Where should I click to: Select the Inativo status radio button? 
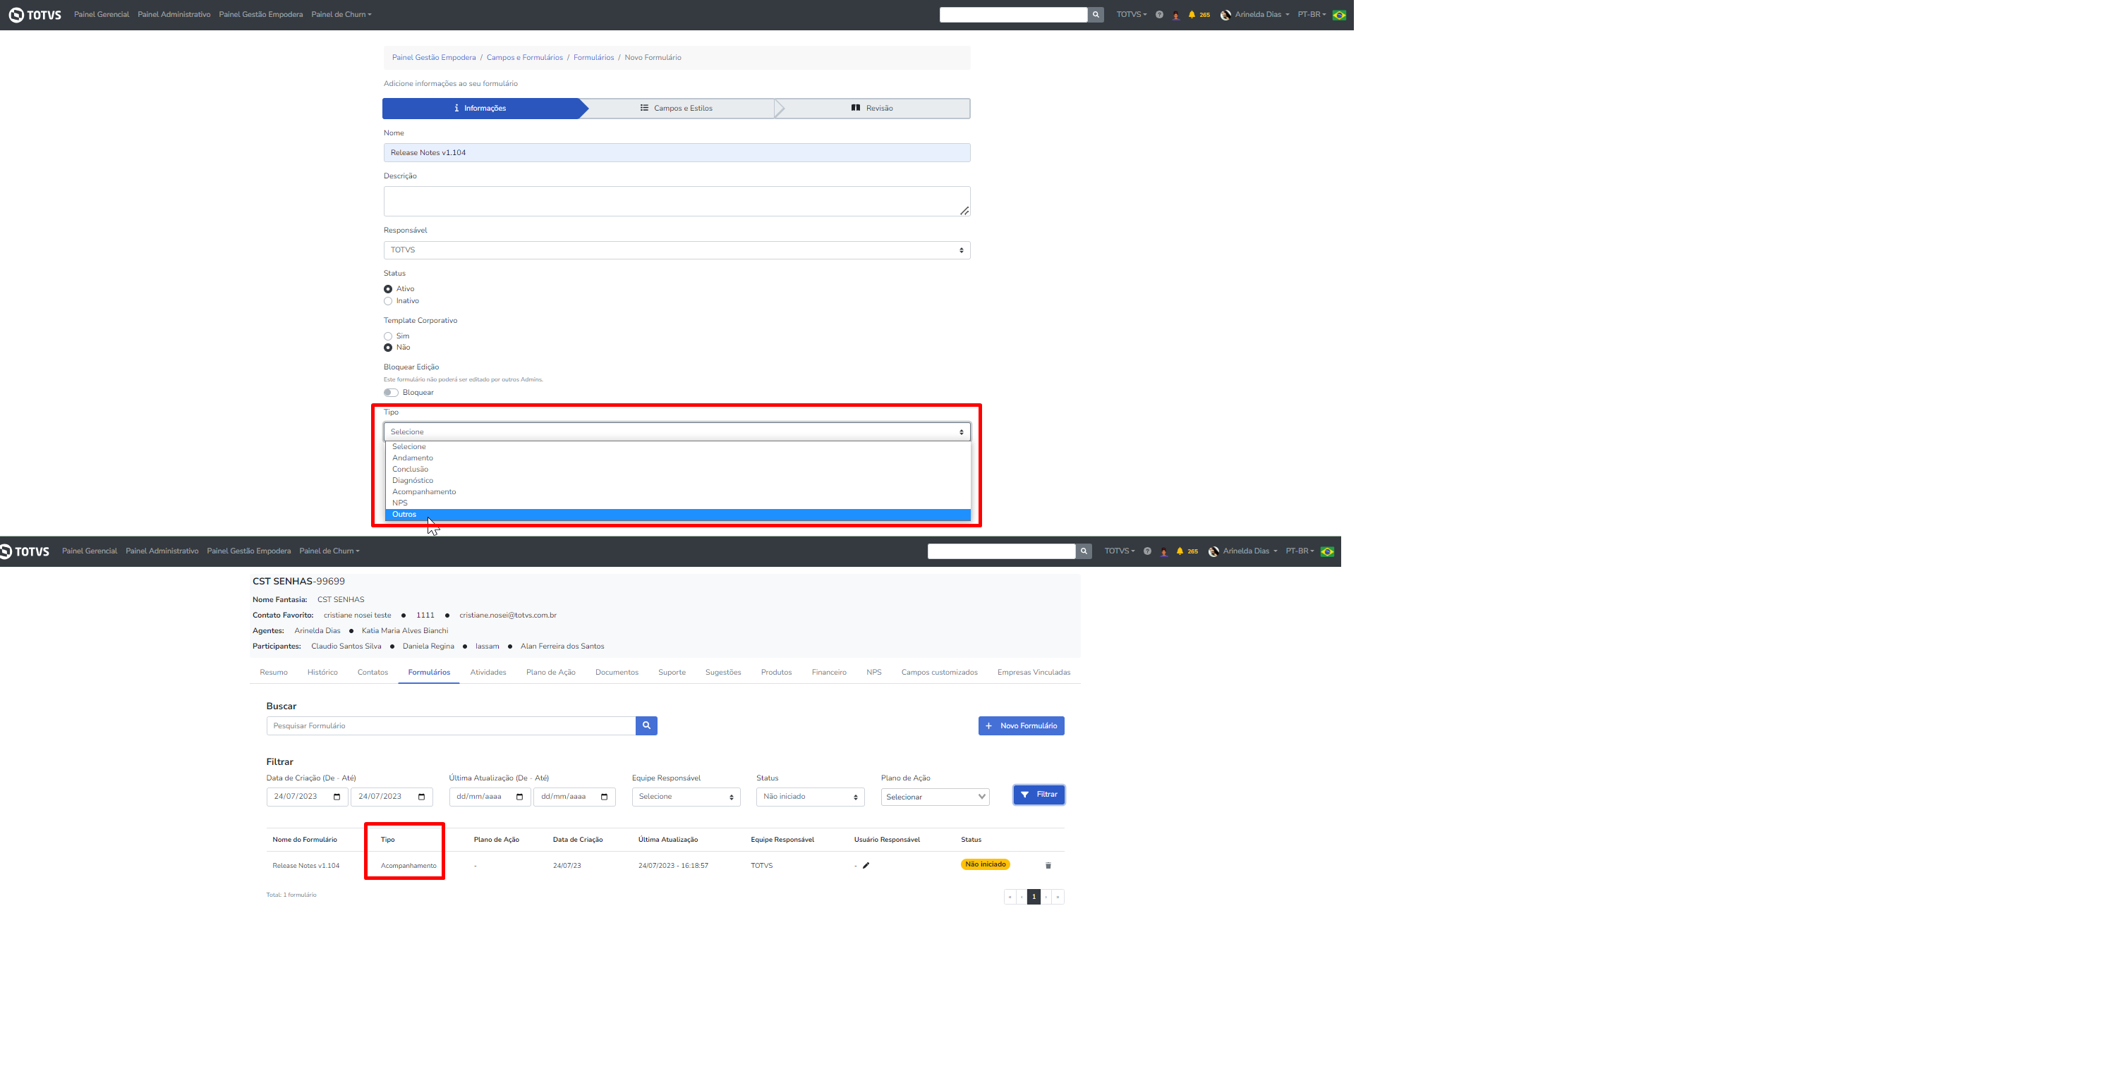(388, 301)
